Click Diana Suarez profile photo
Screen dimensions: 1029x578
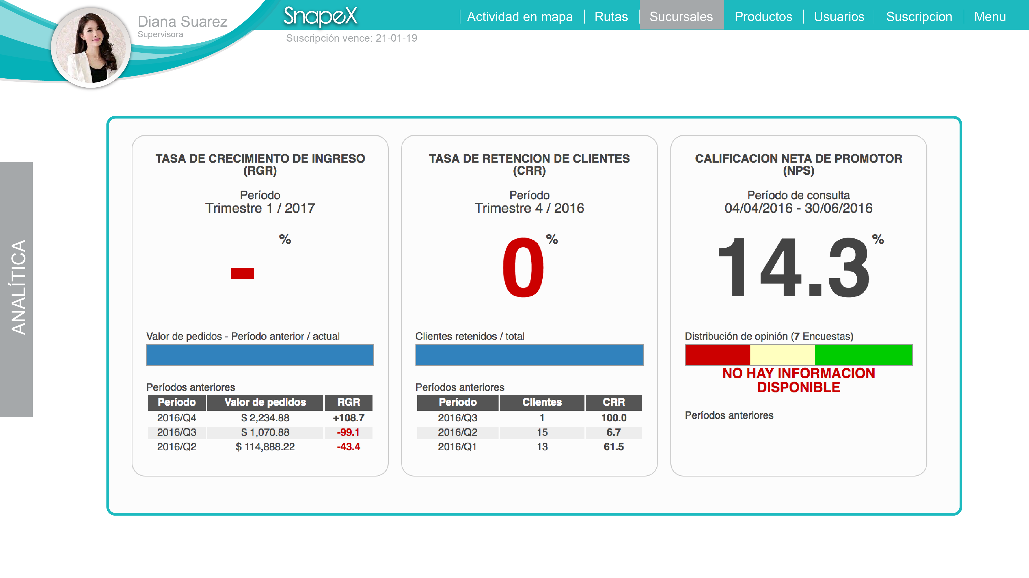[91, 48]
